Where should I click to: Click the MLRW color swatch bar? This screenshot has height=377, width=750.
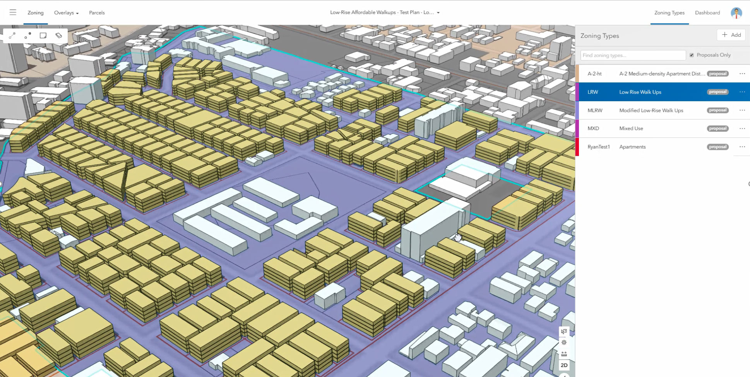[x=577, y=110]
